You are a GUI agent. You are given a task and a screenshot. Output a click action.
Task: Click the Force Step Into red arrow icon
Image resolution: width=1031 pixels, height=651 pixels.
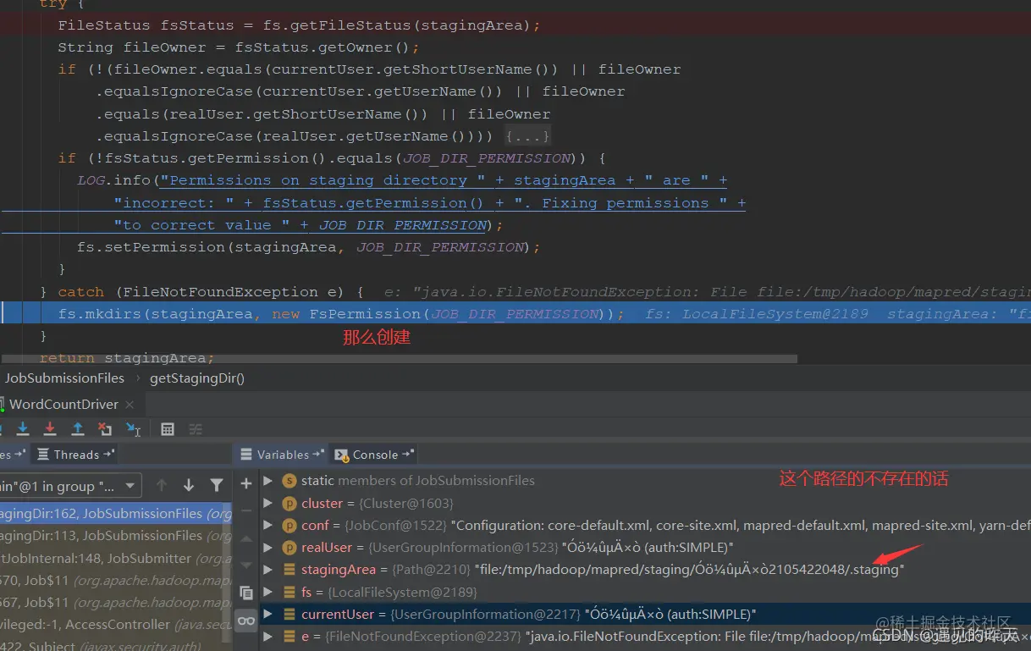tap(50, 428)
